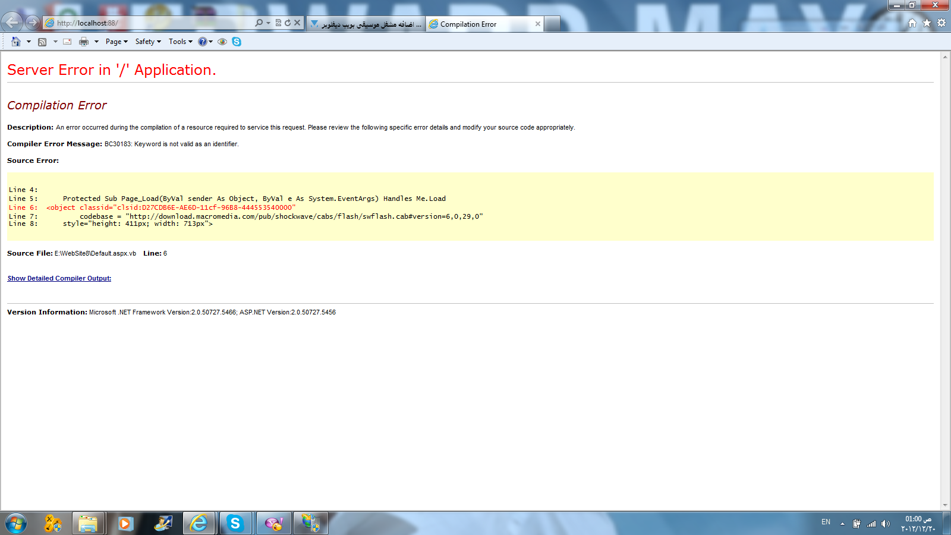Click the Print icon in command bar
951x535 pixels.
coord(84,42)
